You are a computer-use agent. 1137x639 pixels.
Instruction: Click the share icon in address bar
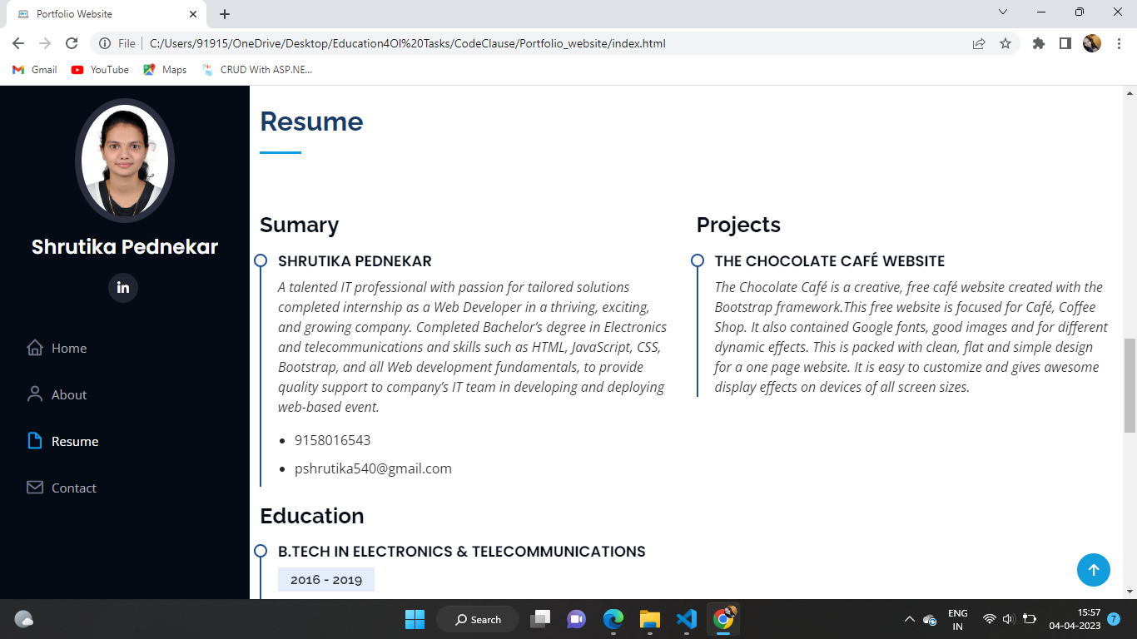point(979,43)
